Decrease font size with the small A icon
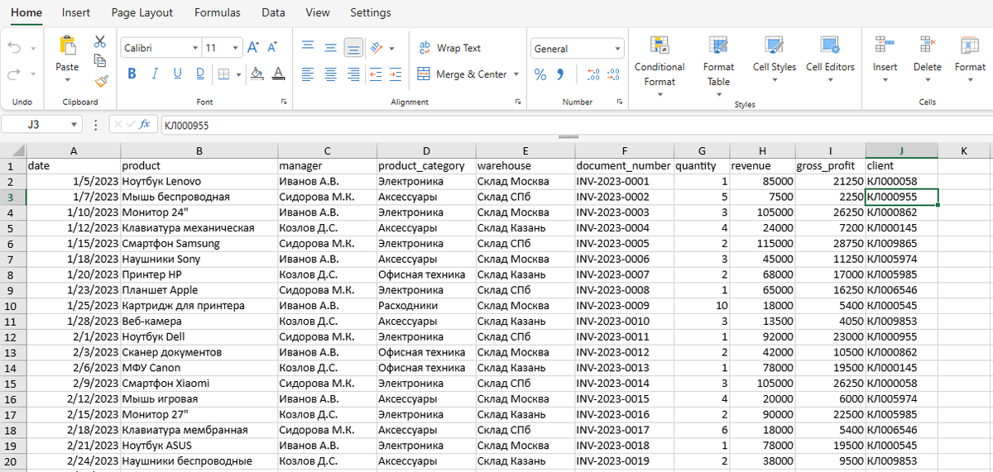 [272, 48]
